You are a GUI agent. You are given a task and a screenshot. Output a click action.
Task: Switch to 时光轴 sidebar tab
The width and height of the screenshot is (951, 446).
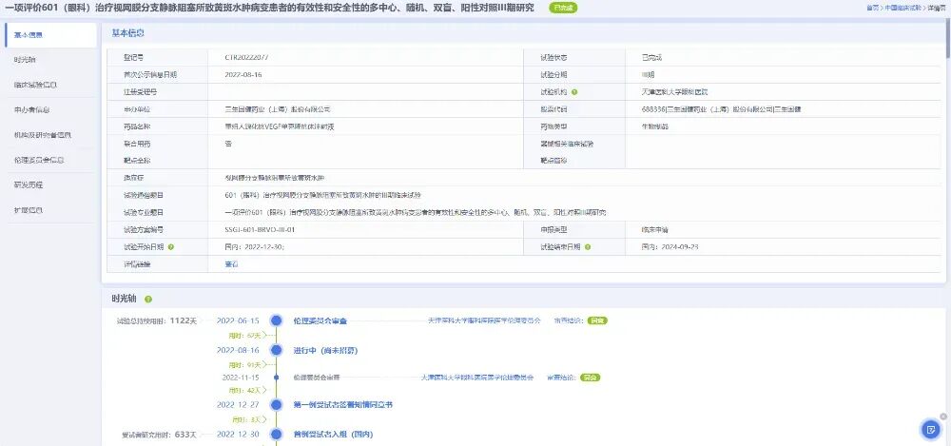tap(25, 60)
